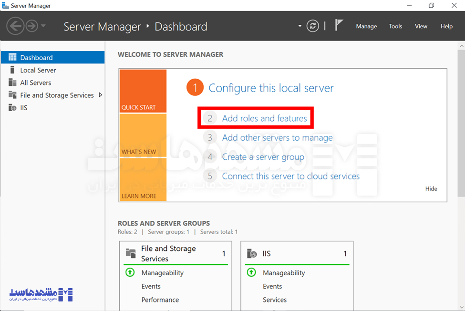This screenshot has width=465, height=311.
Task: Click Manageability status icon under File and Storage
Action: click(x=130, y=272)
